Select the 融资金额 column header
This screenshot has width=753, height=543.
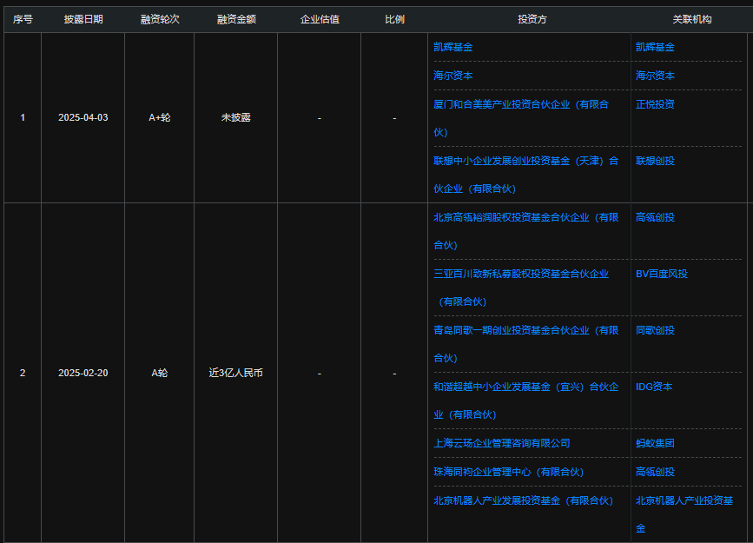(235, 19)
